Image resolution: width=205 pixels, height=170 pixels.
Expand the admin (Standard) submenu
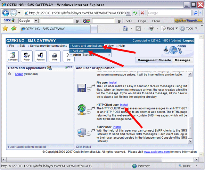[109, 55]
